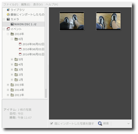Expand the 2014年 year folder
138x134 pixels.
8,90
